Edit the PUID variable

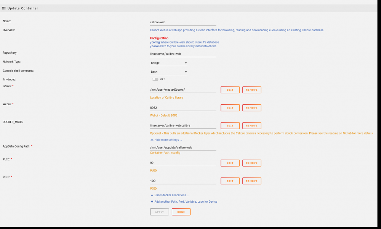[x=230, y=163]
